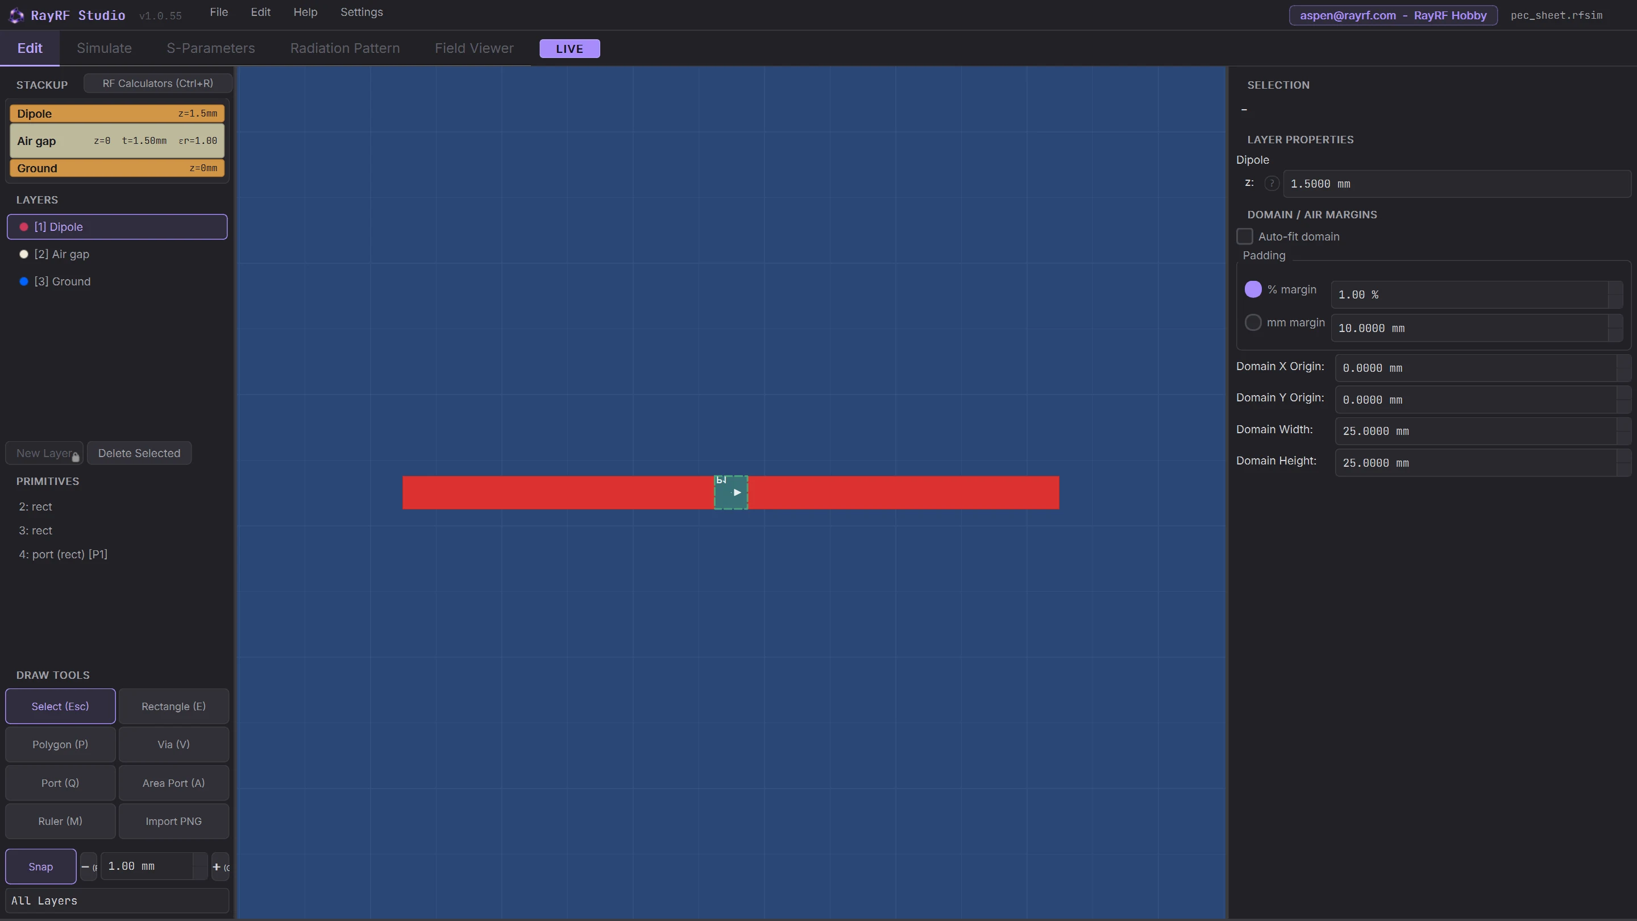Screen dimensions: 1637x921
Task: Increase the % margin stepper value
Action: click(1615, 288)
